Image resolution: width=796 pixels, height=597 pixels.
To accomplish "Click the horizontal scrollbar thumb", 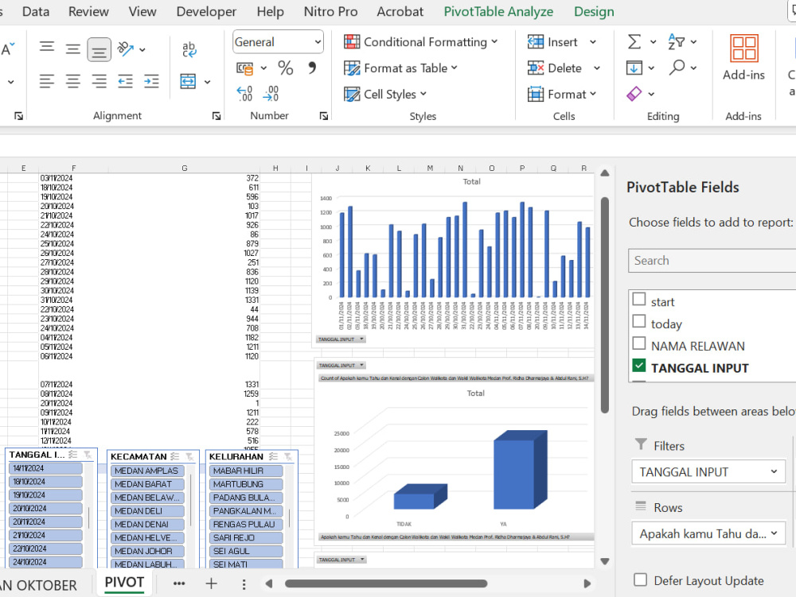I will point(386,583).
